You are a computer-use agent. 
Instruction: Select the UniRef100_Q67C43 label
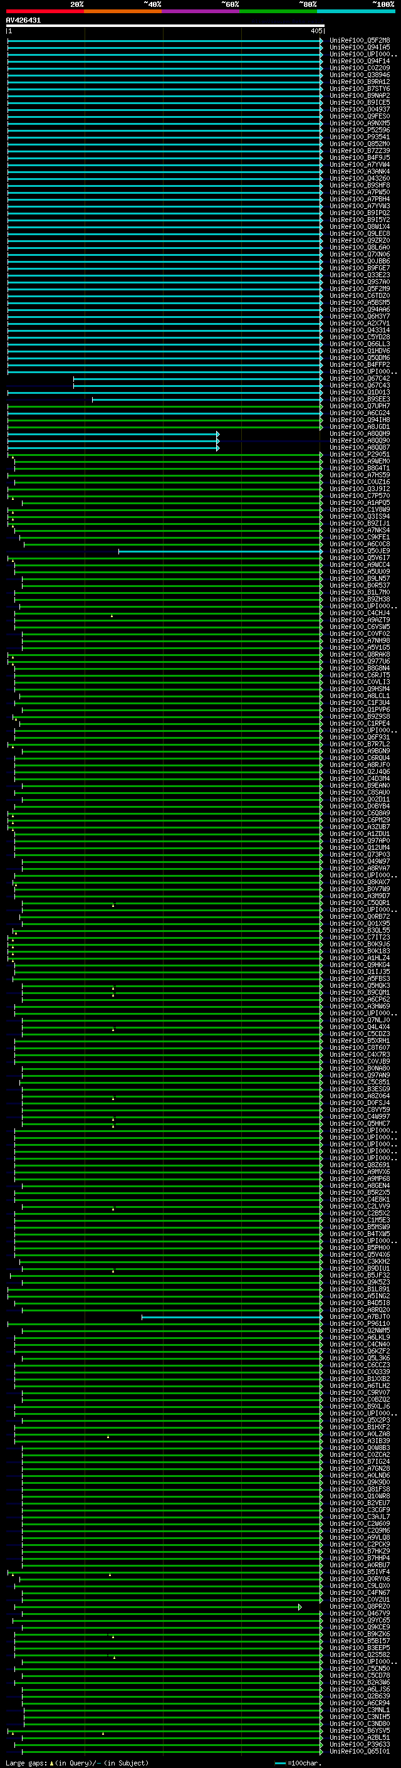click(x=360, y=385)
